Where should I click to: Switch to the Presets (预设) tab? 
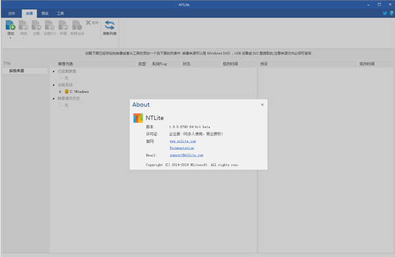(45, 13)
